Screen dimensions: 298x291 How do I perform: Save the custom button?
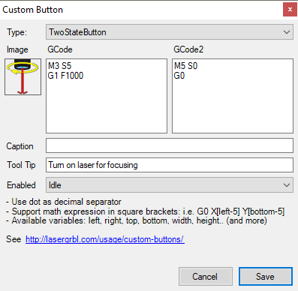pyautogui.click(x=266, y=277)
